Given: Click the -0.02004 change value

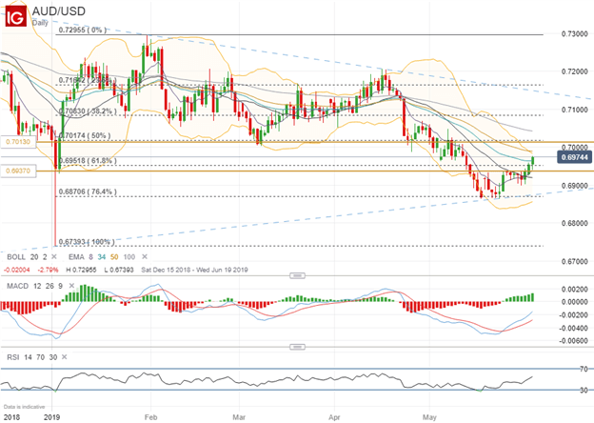Looking at the screenshot, I should [17, 270].
